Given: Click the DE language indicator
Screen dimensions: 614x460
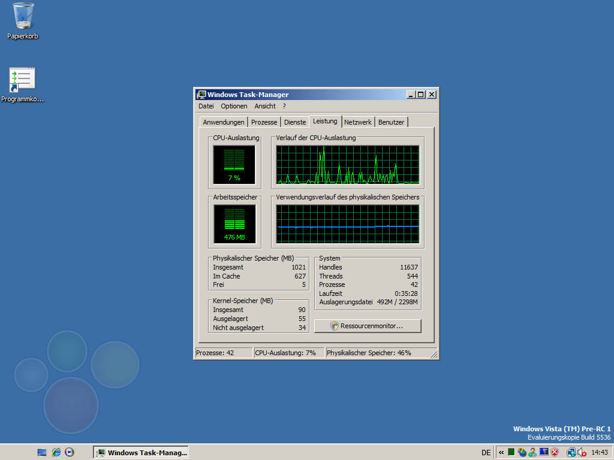Looking at the screenshot, I should pos(486,453).
